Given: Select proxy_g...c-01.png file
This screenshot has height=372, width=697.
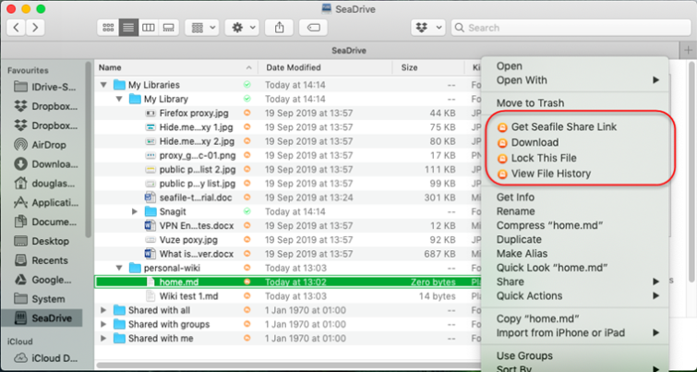Looking at the screenshot, I should (198, 155).
